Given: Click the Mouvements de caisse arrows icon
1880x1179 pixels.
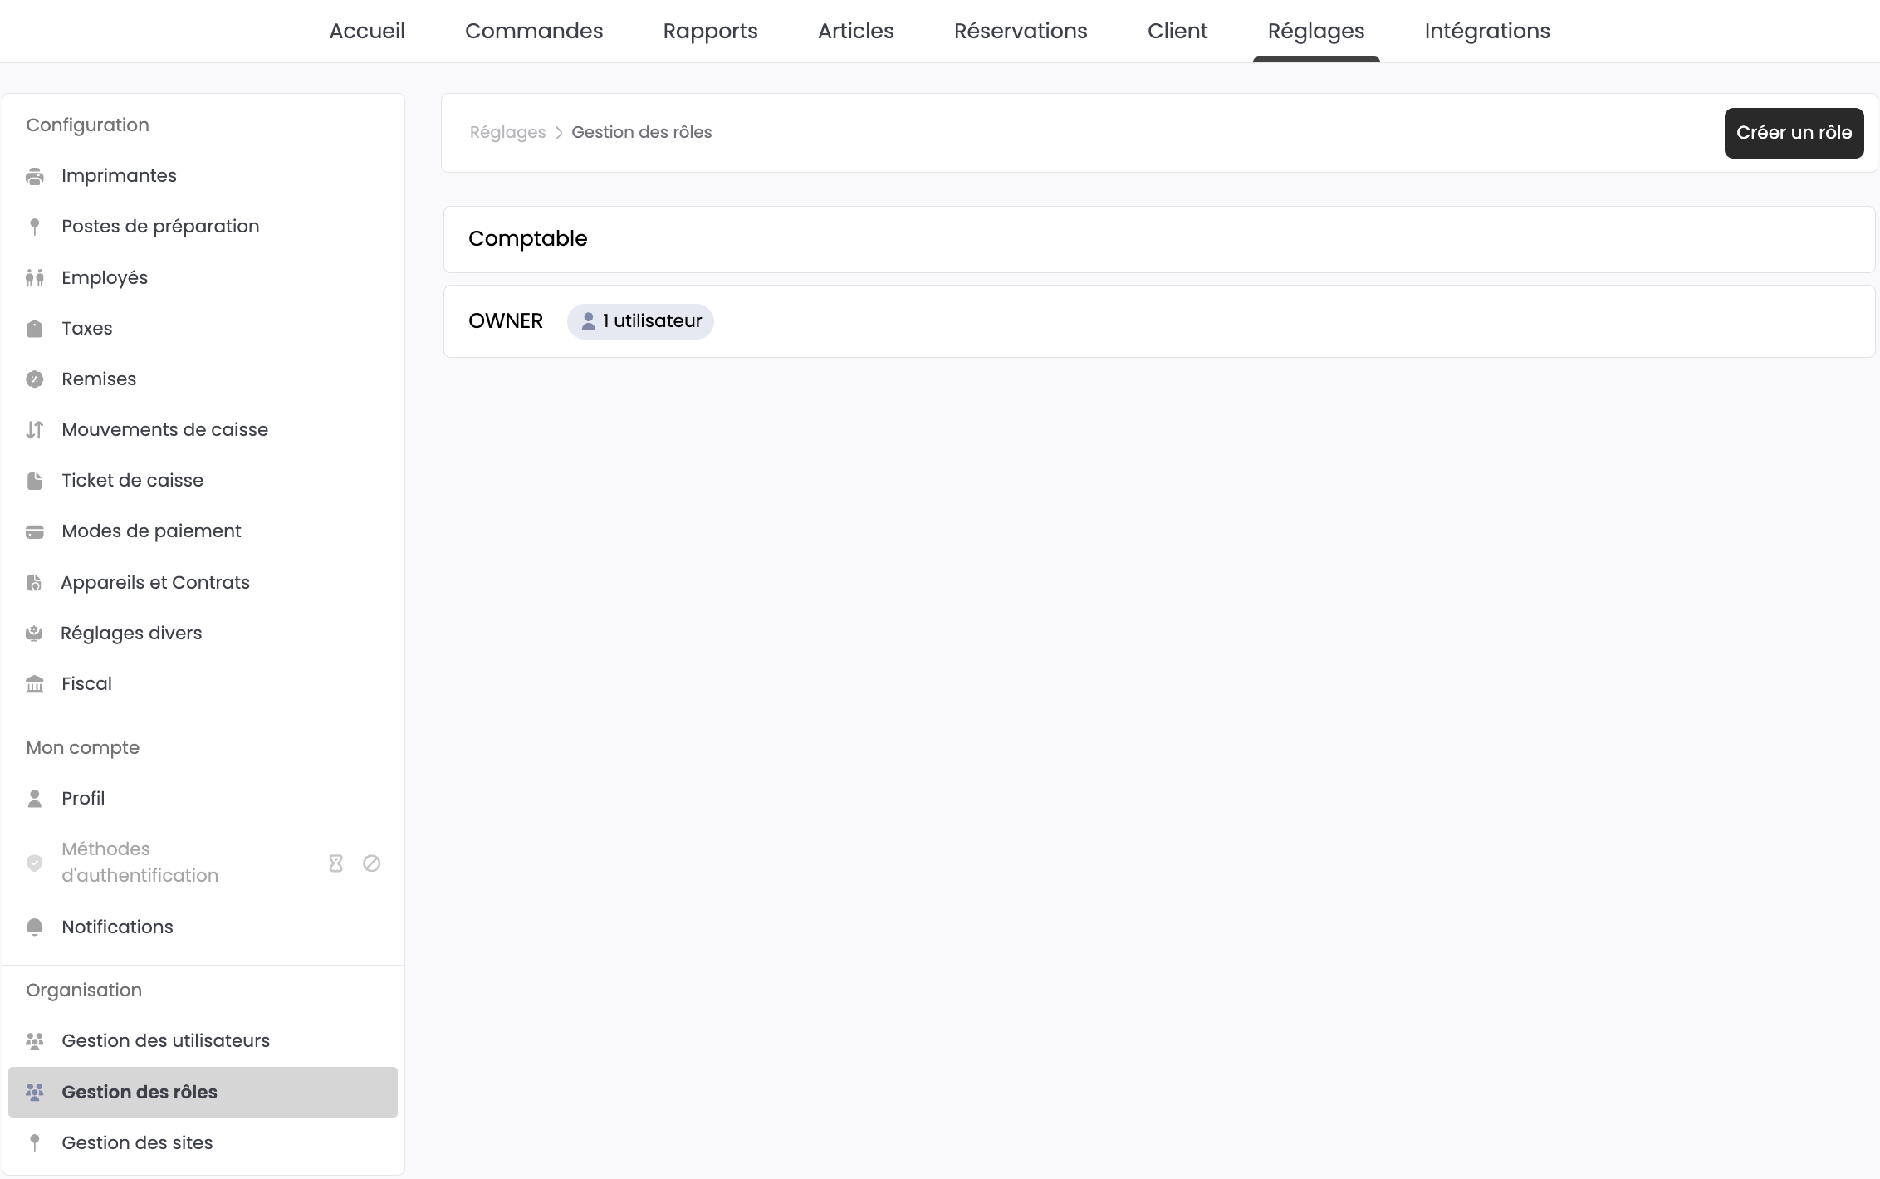Looking at the screenshot, I should click(x=35, y=430).
